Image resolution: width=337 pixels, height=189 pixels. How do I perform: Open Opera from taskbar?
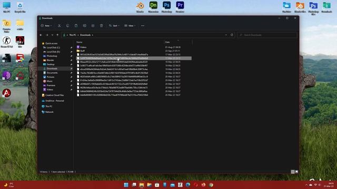[x=195, y=185]
